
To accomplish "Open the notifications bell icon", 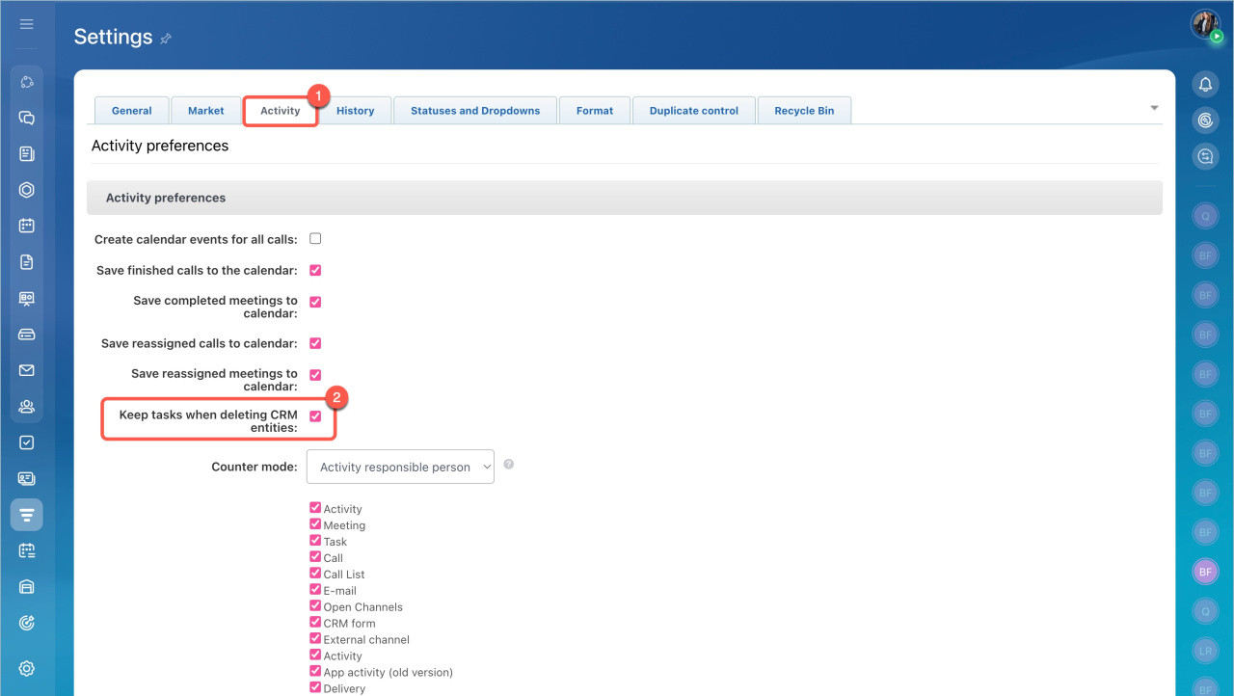I will coord(1205,85).
